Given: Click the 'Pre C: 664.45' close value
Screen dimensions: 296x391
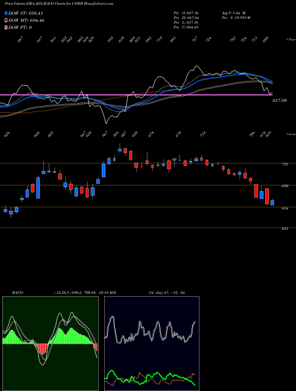Looking at the screenshot, I should (x=186, y=27).
